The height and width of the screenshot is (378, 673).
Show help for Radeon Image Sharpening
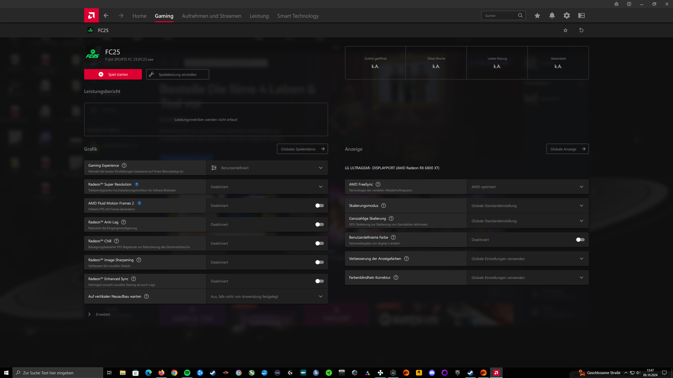139,260
